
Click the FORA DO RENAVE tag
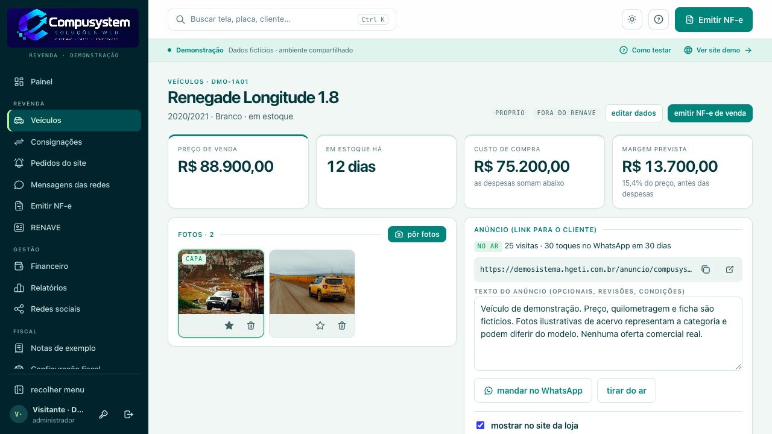566,113
